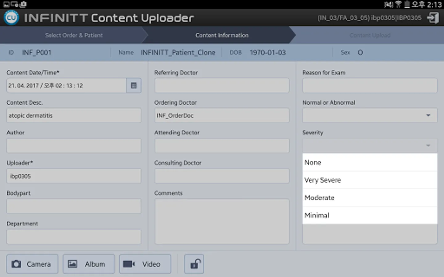The height and width of the screenshot is (277, 444).
Task: Click the logout icon in header
Action: (x=433, y=18)
